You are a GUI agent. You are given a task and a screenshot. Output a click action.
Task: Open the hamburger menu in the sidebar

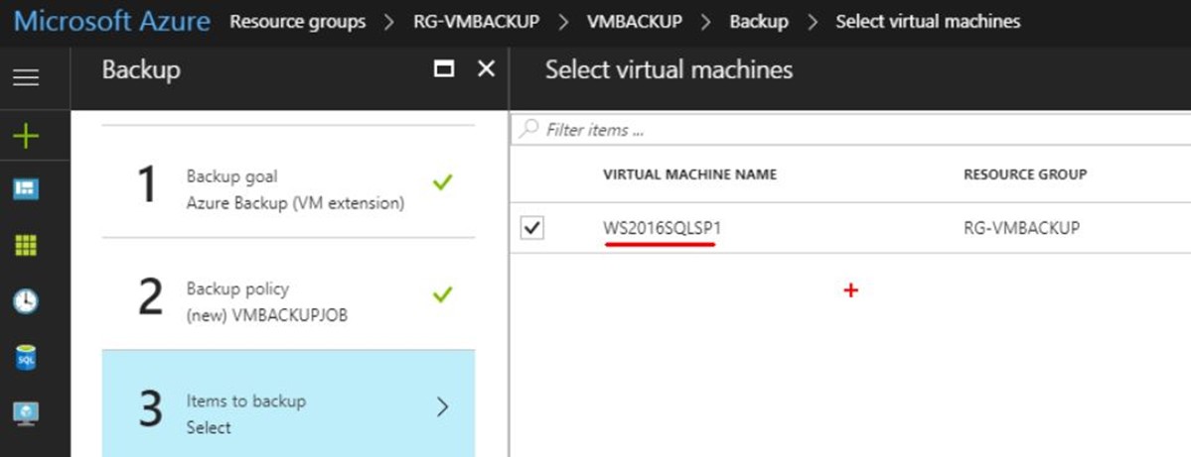click(26, 76)
